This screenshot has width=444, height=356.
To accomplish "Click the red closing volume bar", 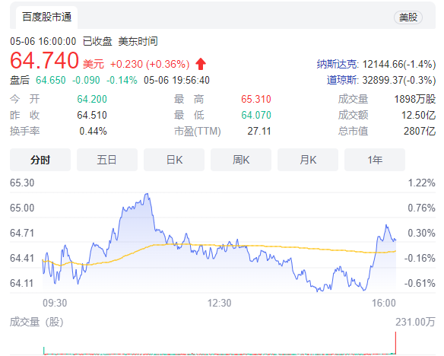I will point(395,343).
